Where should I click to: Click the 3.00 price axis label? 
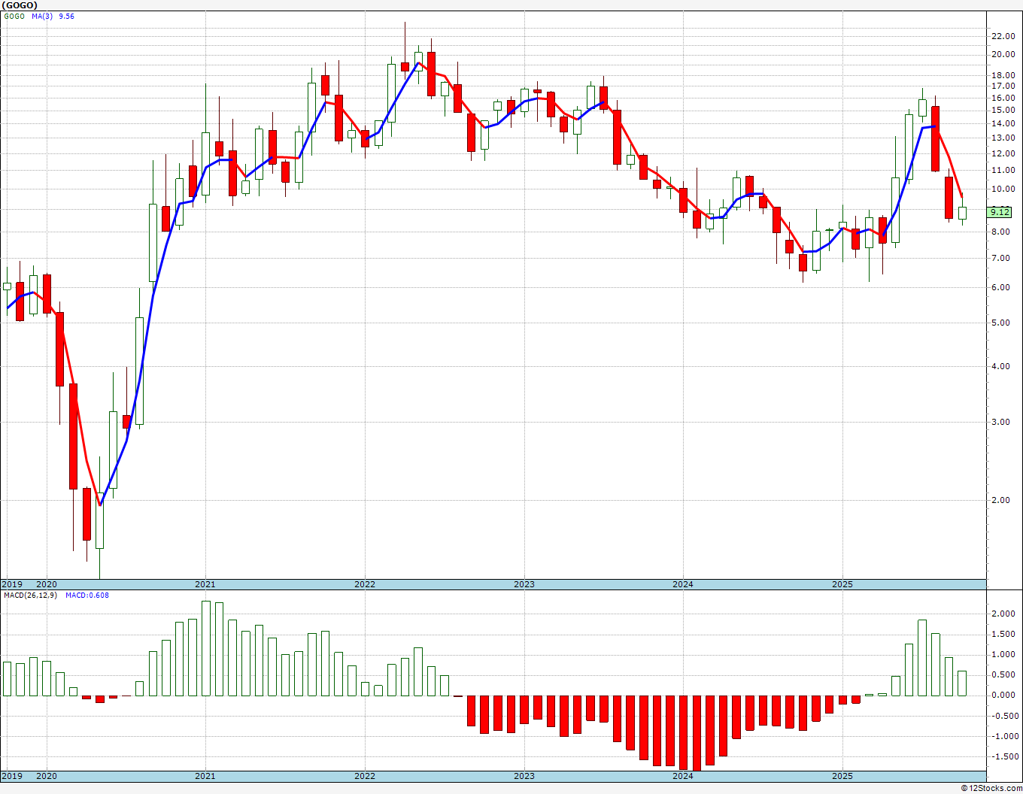[x=1000, y=422]
